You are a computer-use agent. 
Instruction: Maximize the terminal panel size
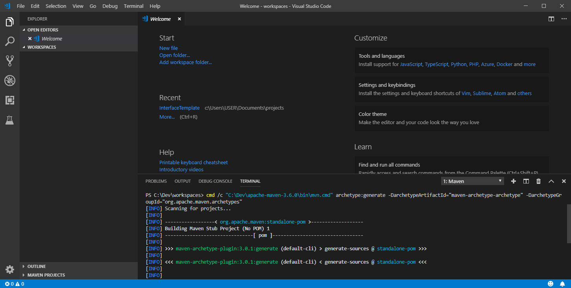[551, 181]
